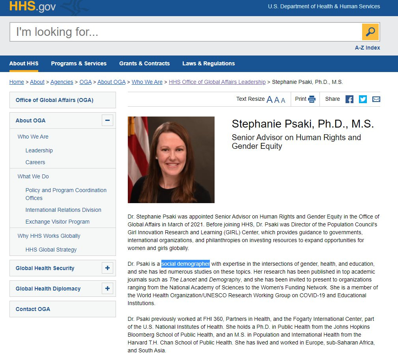
Task: Open Who We Are sidebar item
Action: pyautogui.click(x=33, y=137)
